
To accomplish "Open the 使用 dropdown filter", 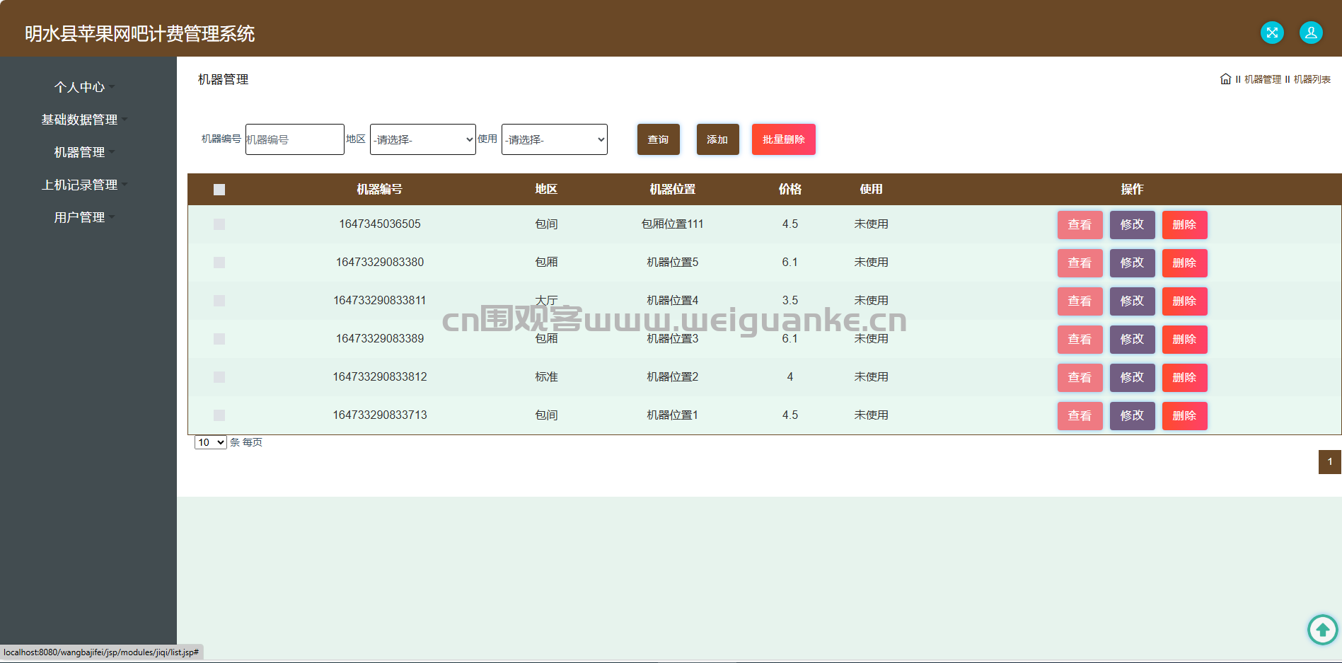I will point(555,139).
